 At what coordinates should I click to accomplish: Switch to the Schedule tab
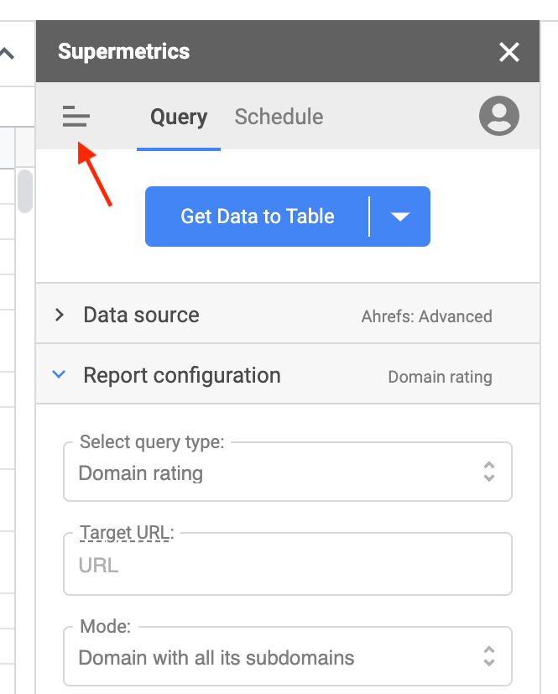pyautogui.click(x=279, y=117)
